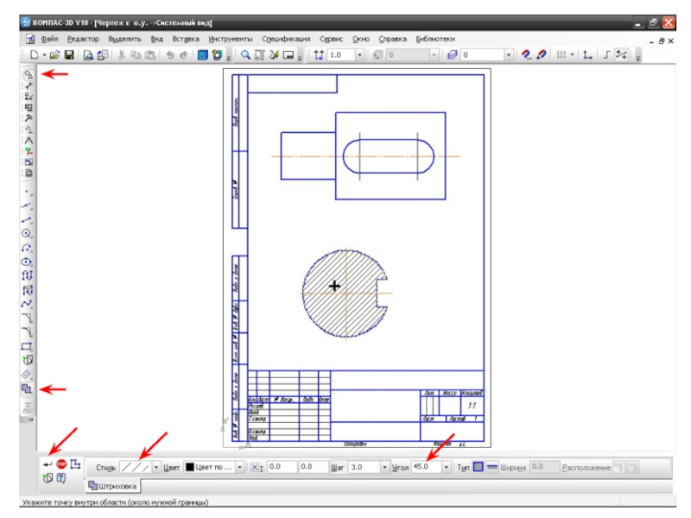691x518 pixels.
Task: Click the manual boundary drawing icon
Action: (76, 464)
